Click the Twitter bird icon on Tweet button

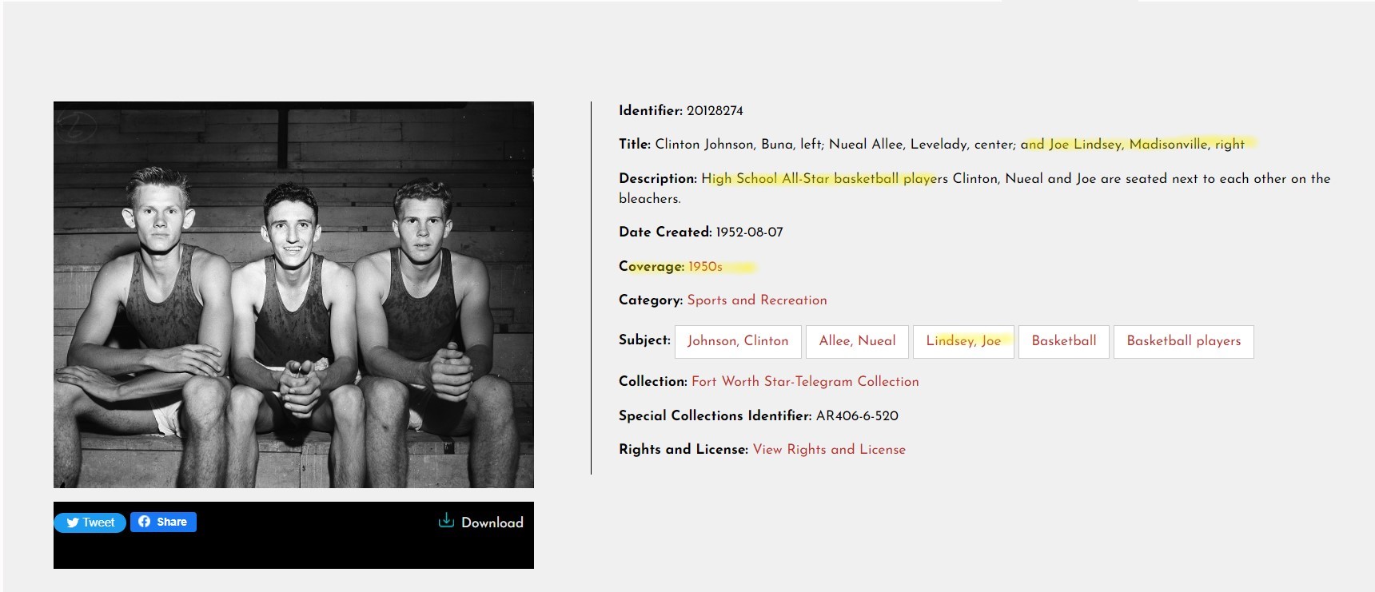[73, 522]
